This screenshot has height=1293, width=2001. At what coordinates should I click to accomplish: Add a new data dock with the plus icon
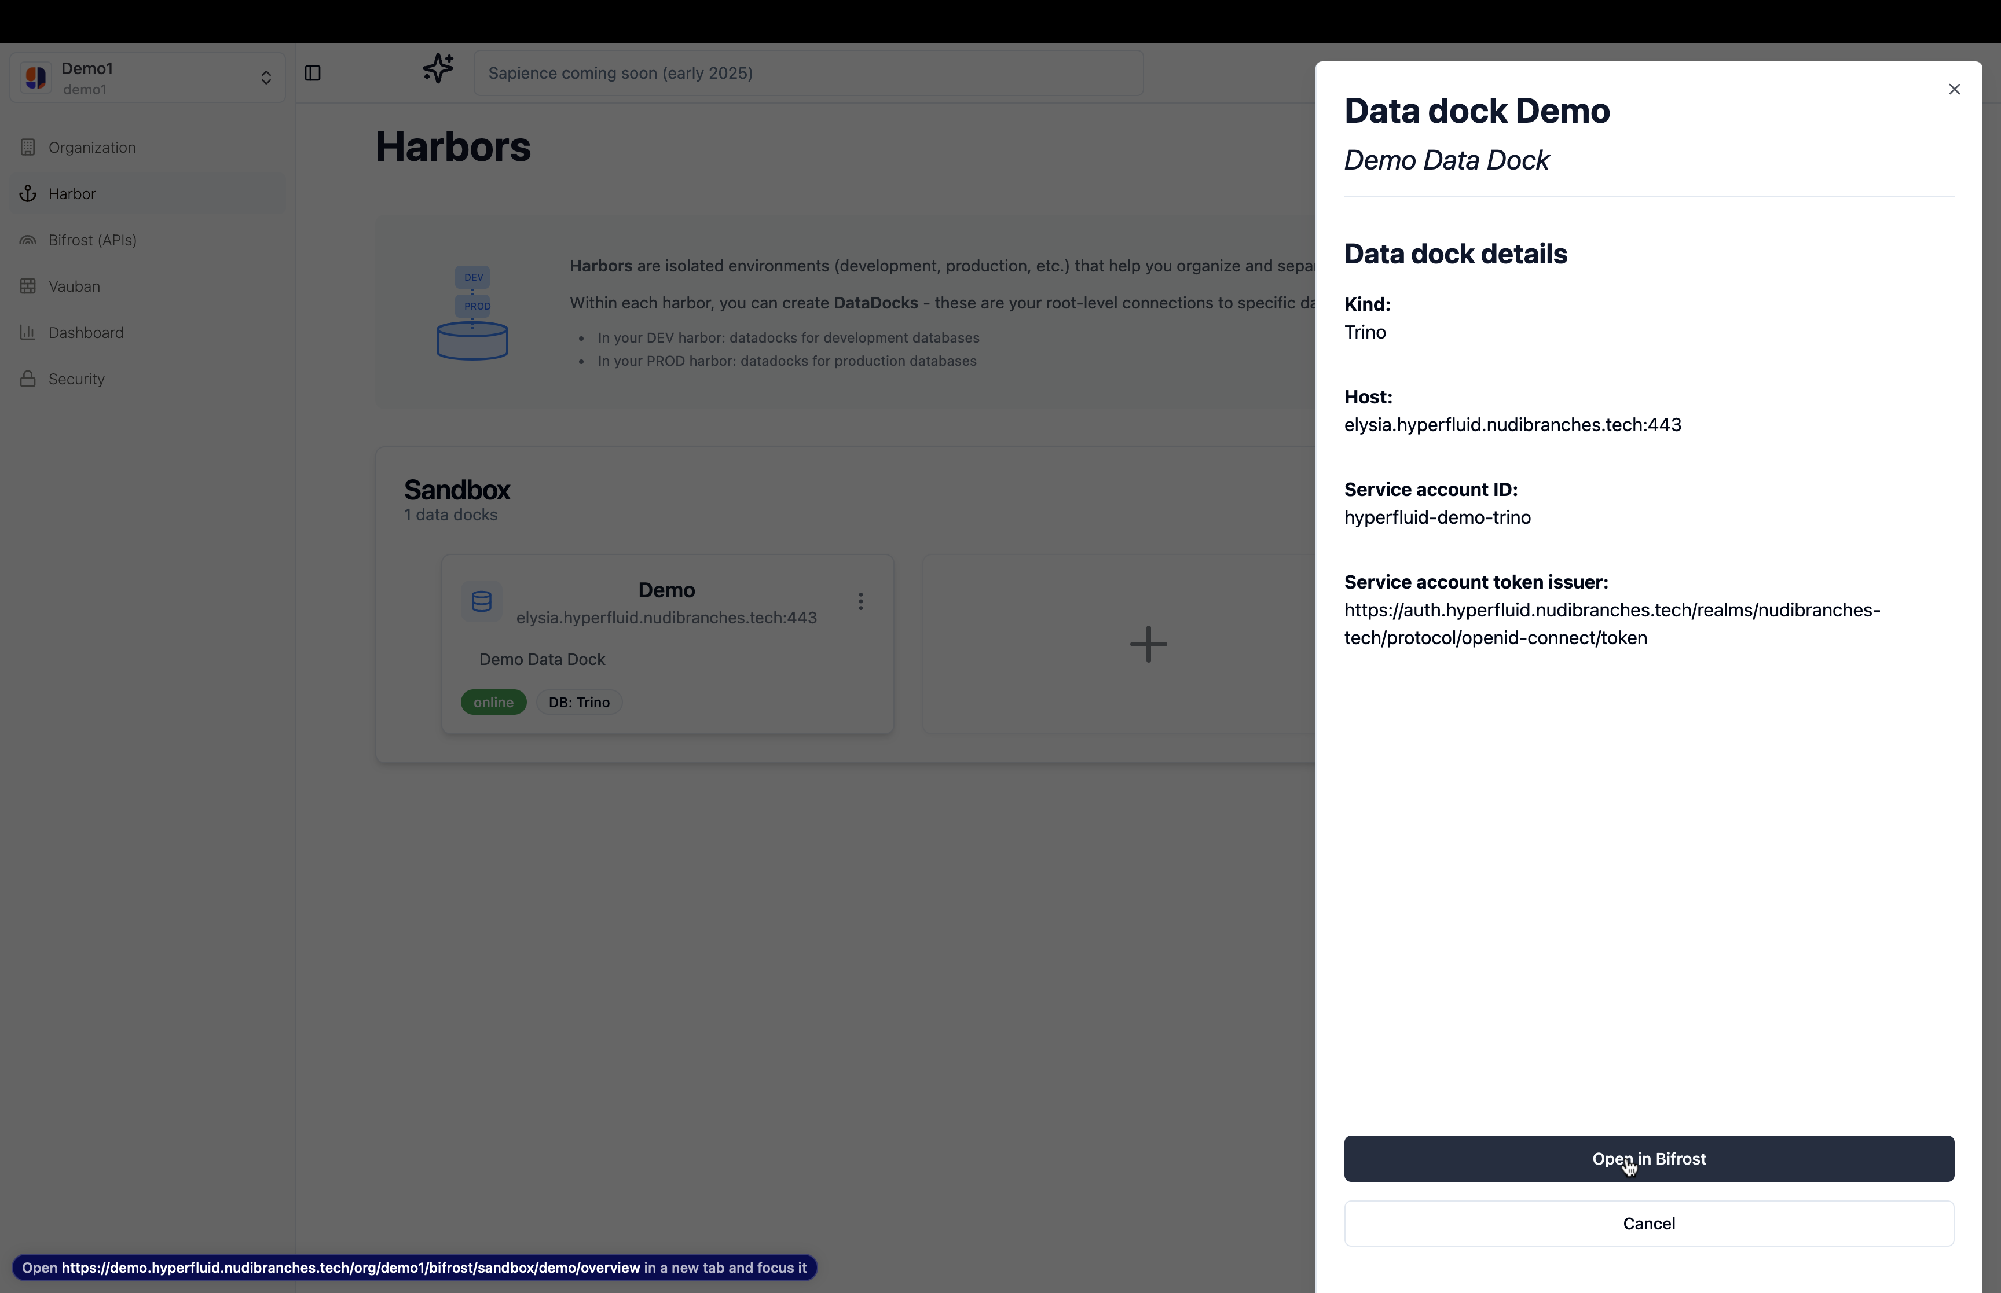tap(1148, 644)
